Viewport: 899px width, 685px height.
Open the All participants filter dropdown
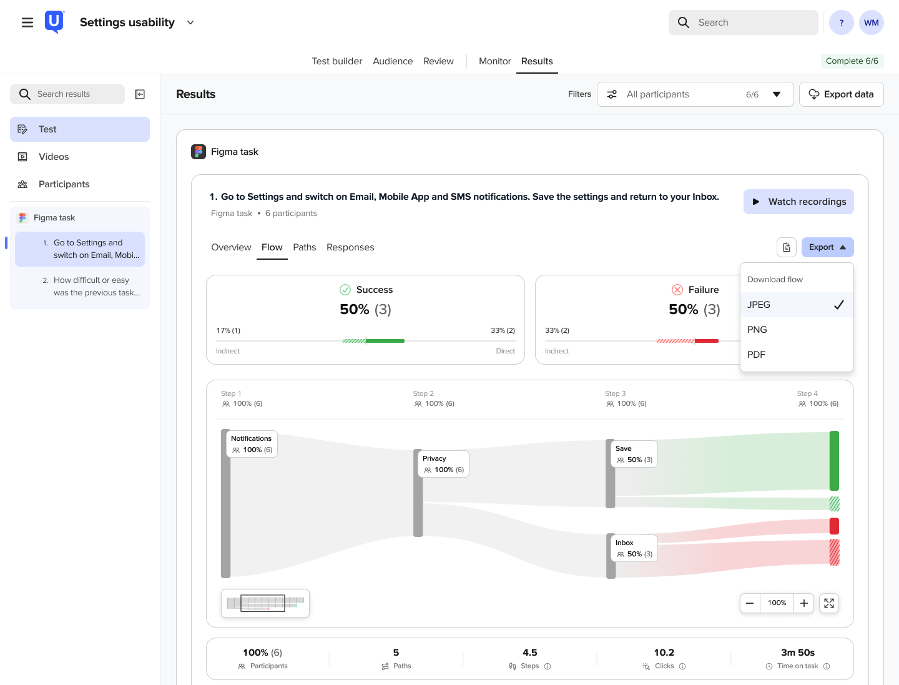point(695,94)
